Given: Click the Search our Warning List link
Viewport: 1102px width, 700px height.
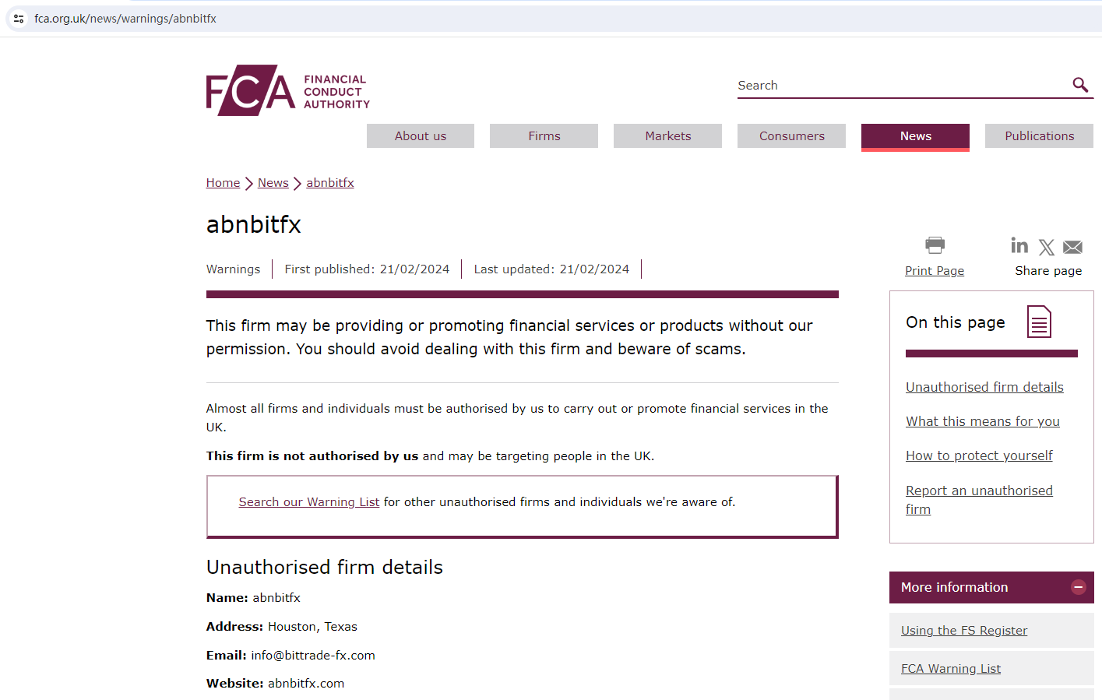Looking at the screenshot, I should coord(308,502).
